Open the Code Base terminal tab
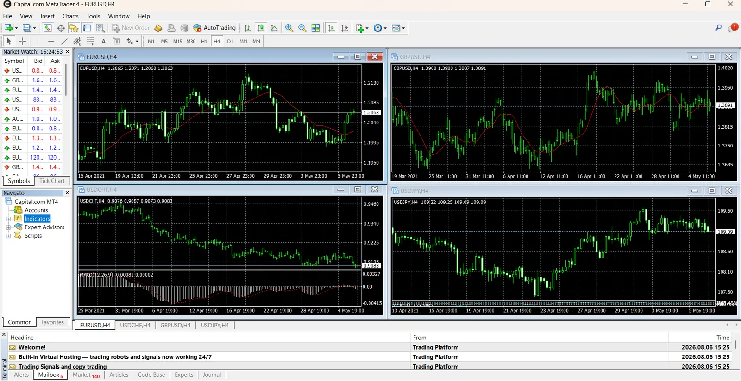This screenshot has width=741, height=381. pos(151,375)
